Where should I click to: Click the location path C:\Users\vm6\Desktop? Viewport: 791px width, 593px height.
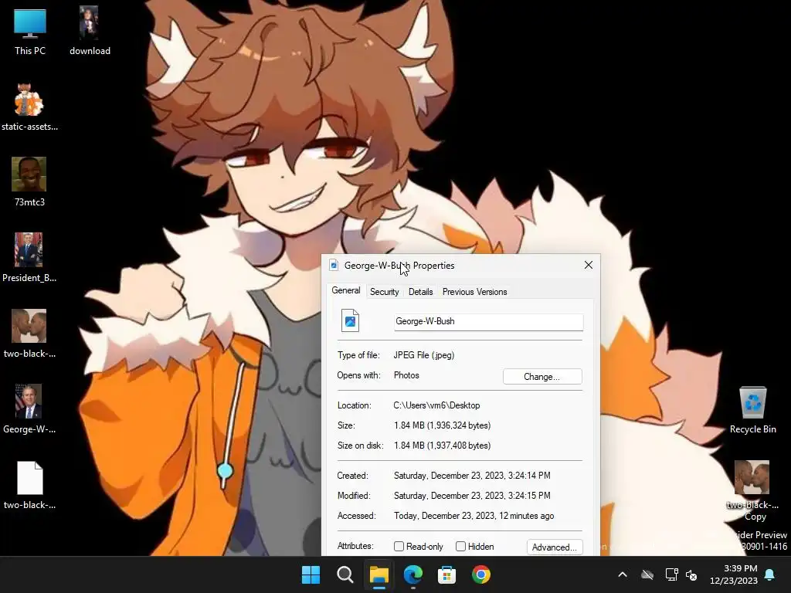point(437,405)
